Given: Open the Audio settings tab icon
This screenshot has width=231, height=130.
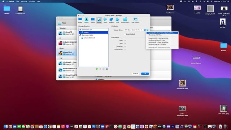Looking at the screenshot, I should [x=105, y=20].
